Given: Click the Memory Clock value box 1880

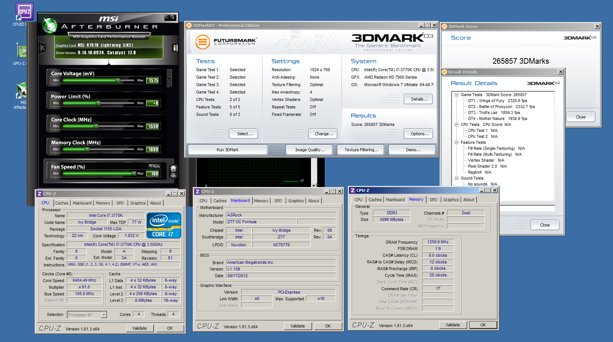Looking at the screenshot, I should [153, 149].
